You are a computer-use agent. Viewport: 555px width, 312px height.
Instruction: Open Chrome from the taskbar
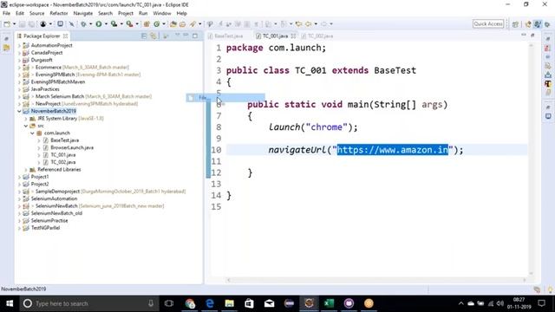tap(190, 303)
